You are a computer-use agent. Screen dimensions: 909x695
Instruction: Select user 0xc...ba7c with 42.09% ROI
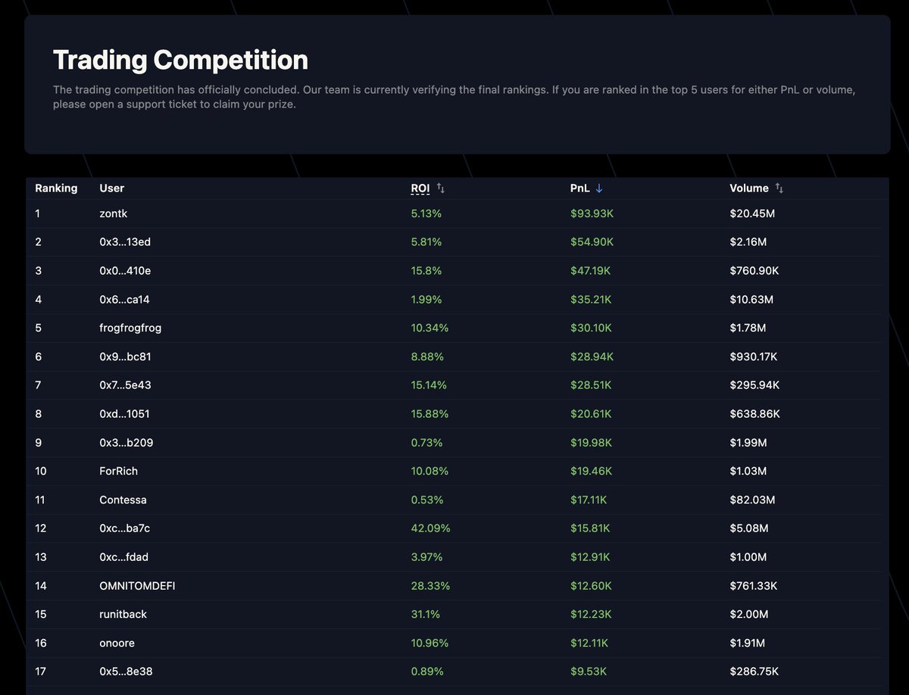click(454, 528)
